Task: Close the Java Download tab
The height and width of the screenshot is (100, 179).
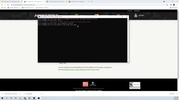Action: click(66, 2)
